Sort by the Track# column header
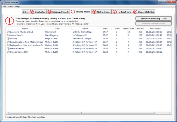The image size is (177, 122). tap(116, 28)
